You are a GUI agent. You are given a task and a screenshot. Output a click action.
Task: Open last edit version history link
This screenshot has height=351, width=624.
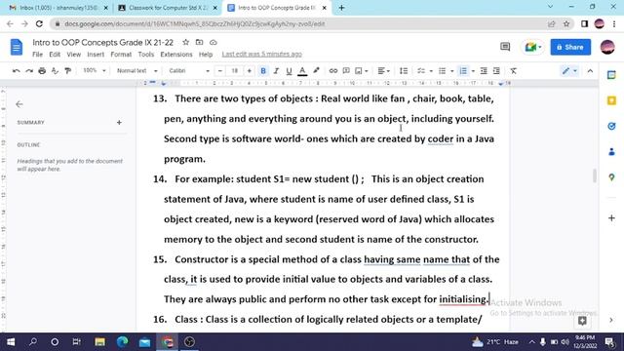pos(262,55)
